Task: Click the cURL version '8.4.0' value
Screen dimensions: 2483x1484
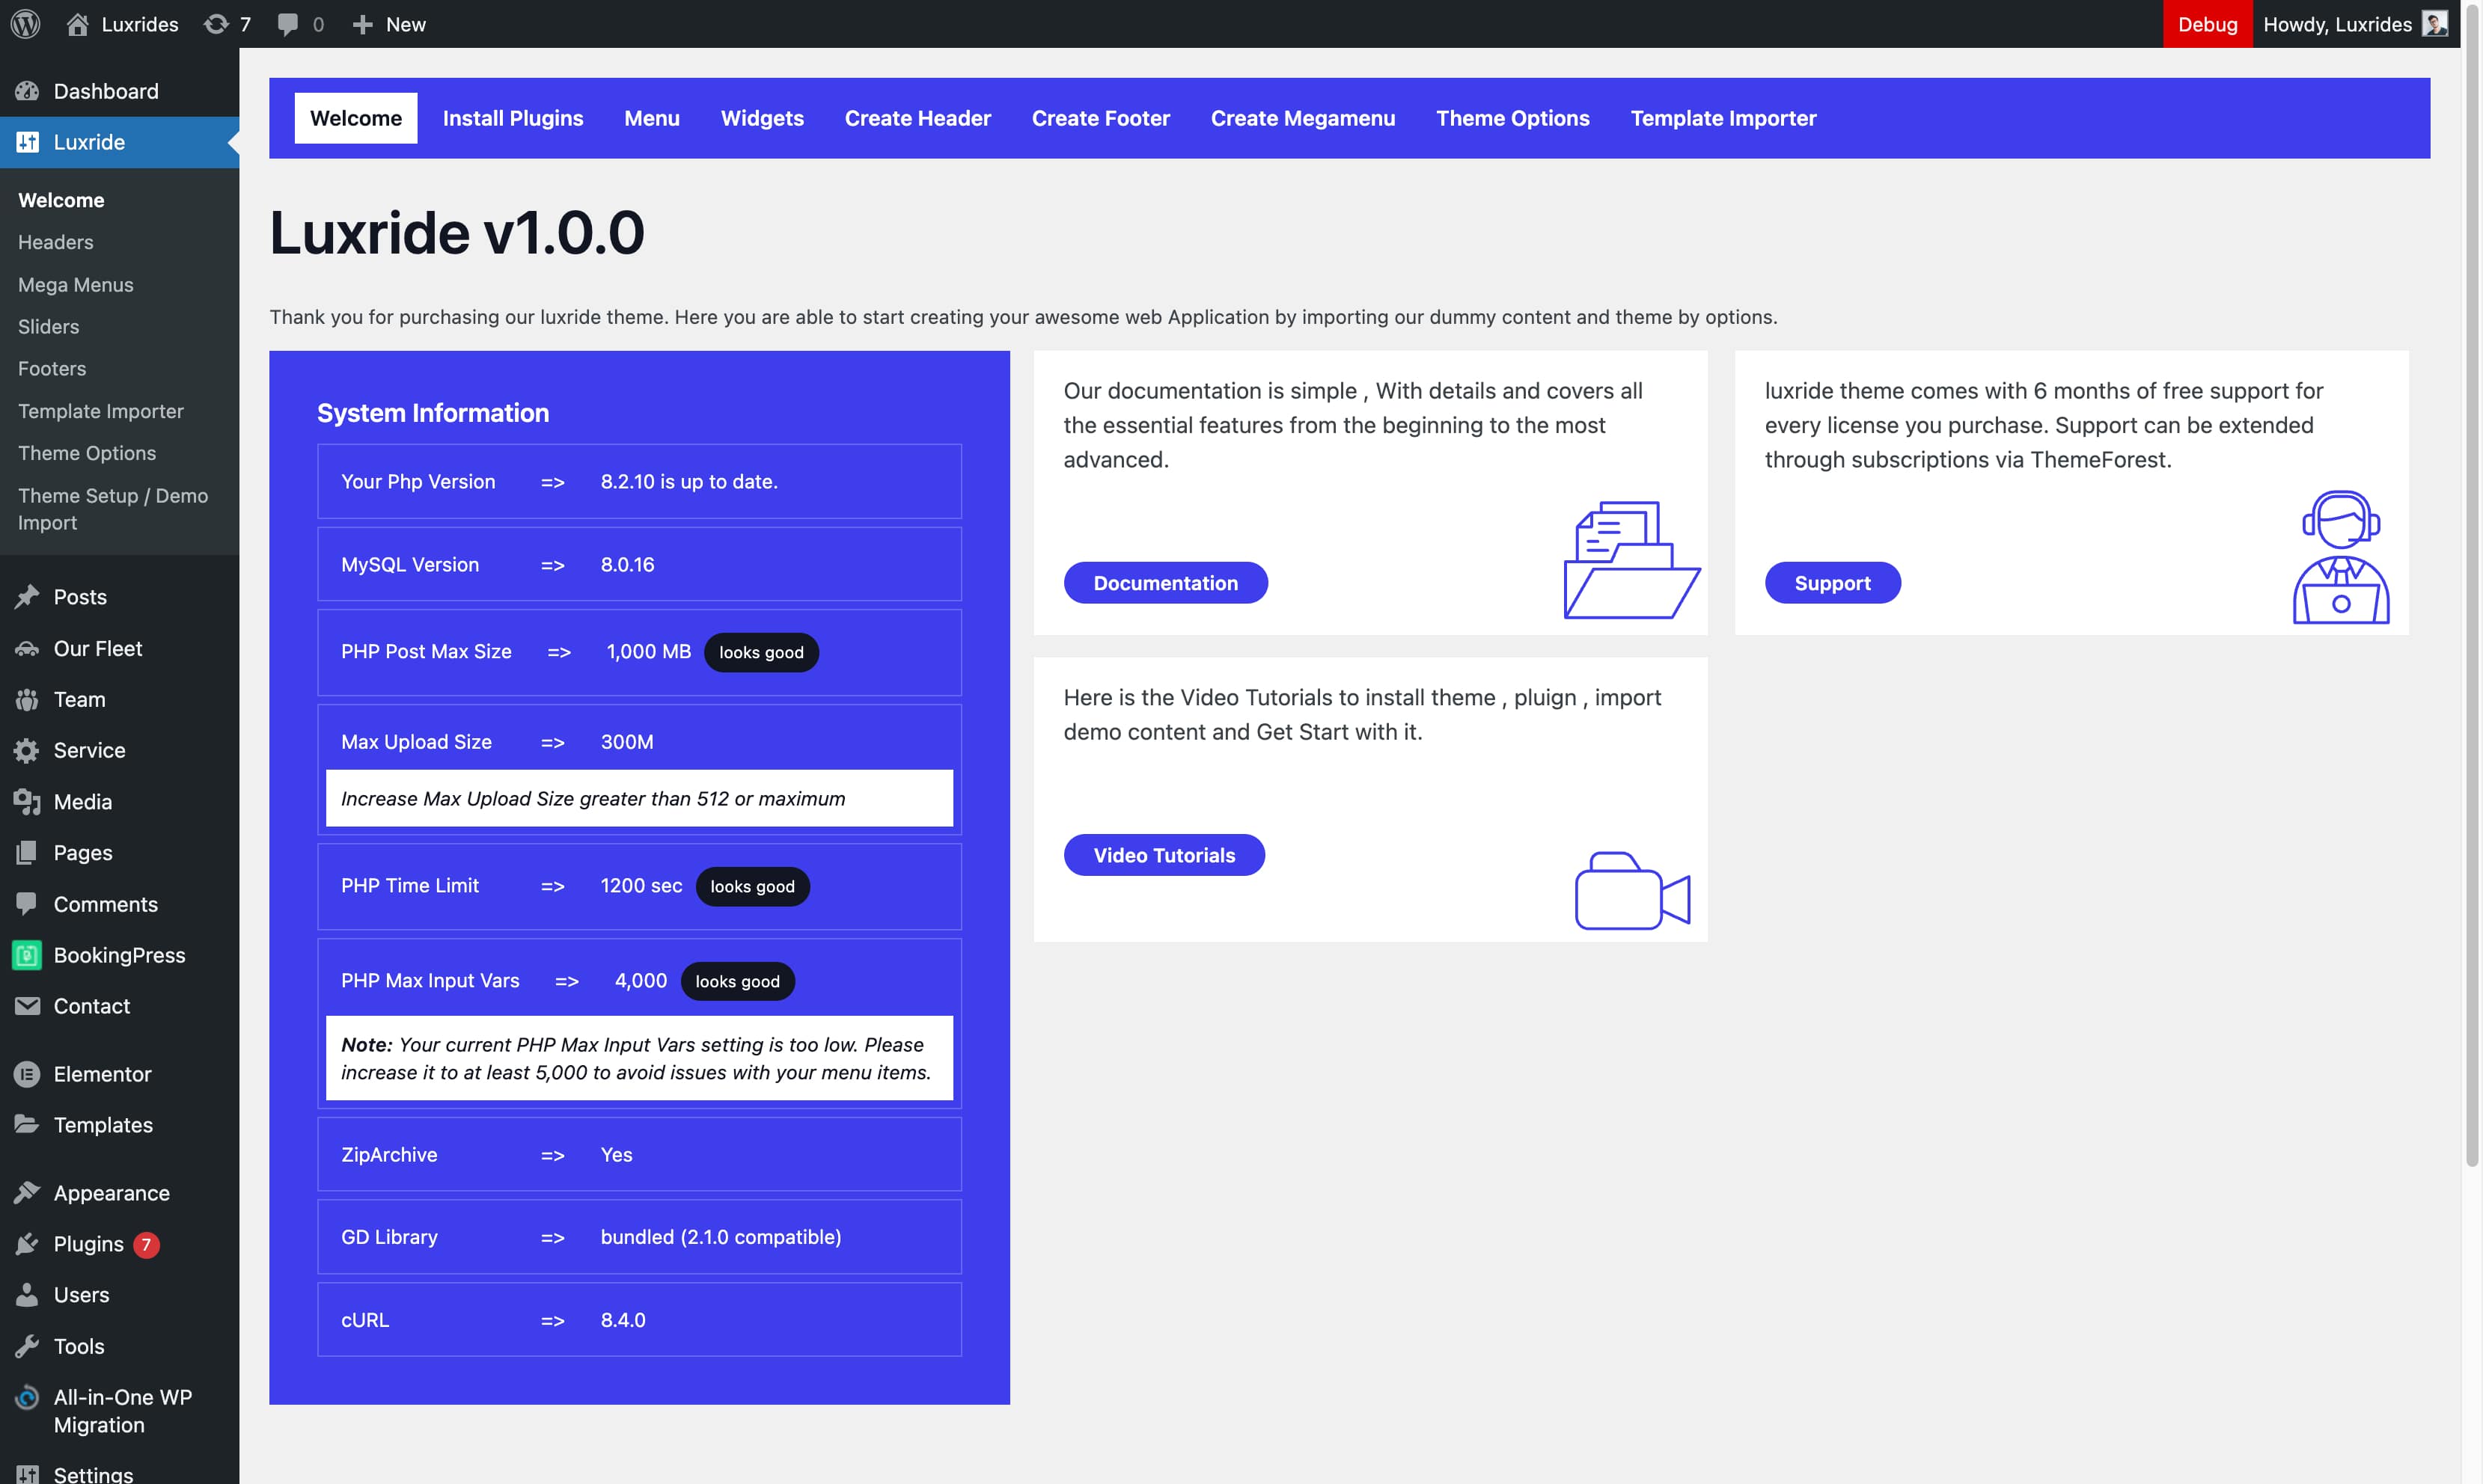Action: (x=623, y=1320)
